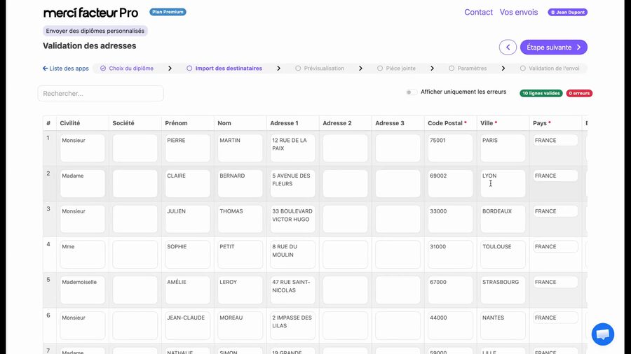Go back with the round chevron button
The image size is (631, 354).
pyautogui.click(x=508, y=48)
